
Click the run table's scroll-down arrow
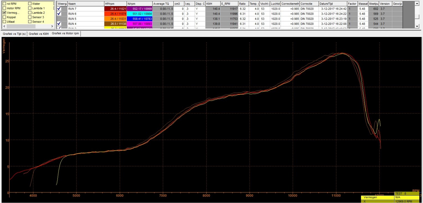tap(417, 26)
